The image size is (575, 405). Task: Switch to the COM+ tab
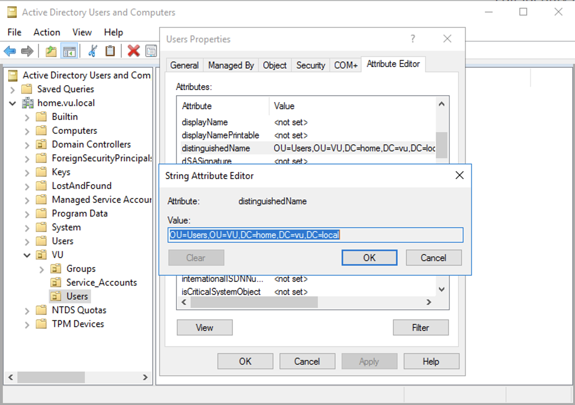[346, 65]
